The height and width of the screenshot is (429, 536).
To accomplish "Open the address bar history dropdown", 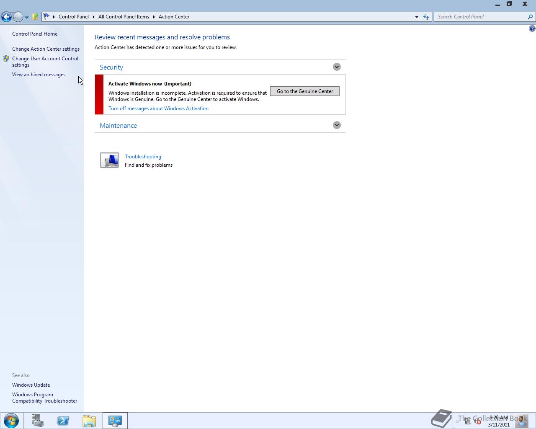I will click(417, 17).
